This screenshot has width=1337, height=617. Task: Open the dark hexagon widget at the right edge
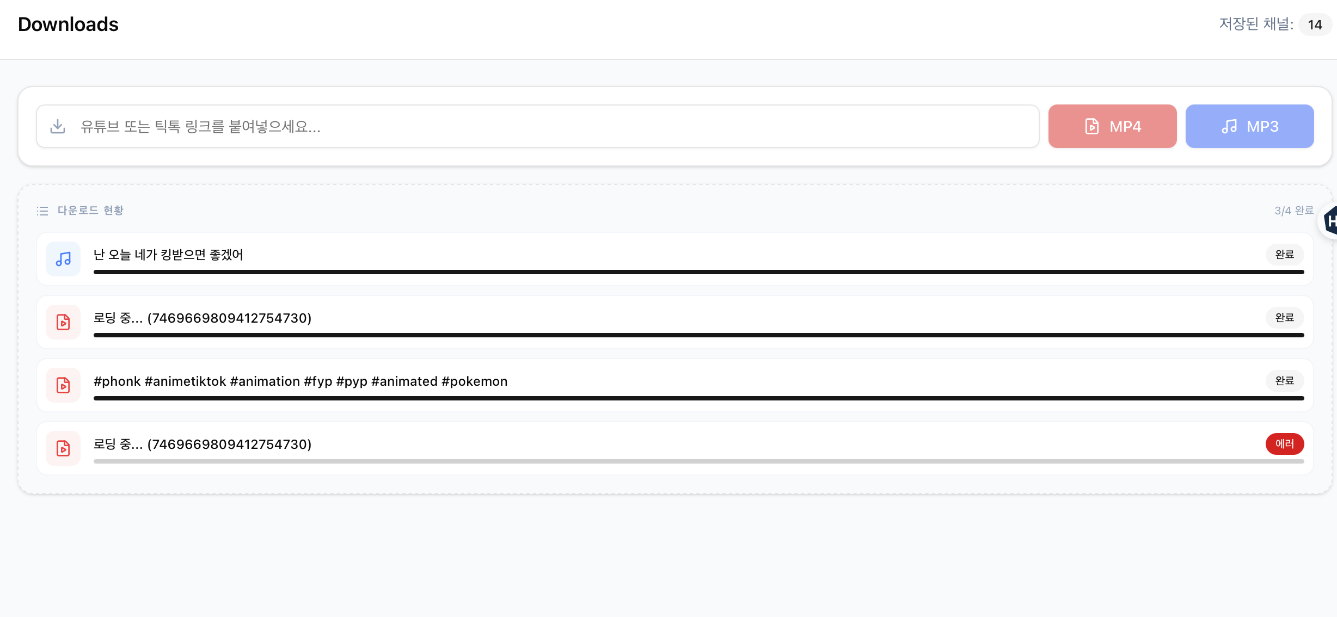pos(1330,221)
